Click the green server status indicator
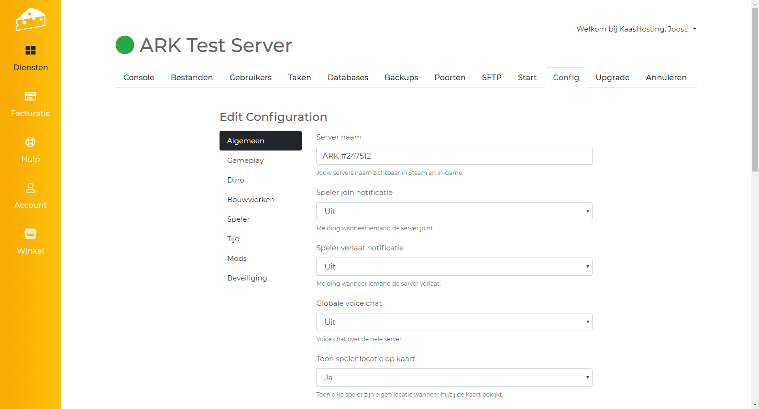Image resolution: width=759 pixels, height=409 pixels. click(125, 45)
